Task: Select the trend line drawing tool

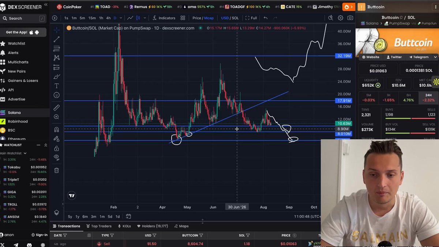Action: [x=57, y=39]
